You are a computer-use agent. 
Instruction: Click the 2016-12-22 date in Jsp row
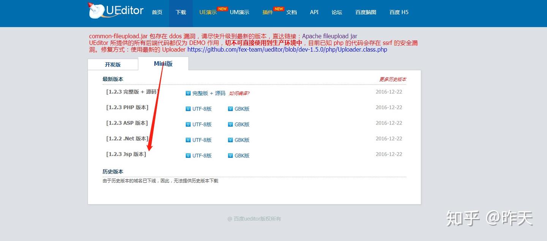pos(389,154)
